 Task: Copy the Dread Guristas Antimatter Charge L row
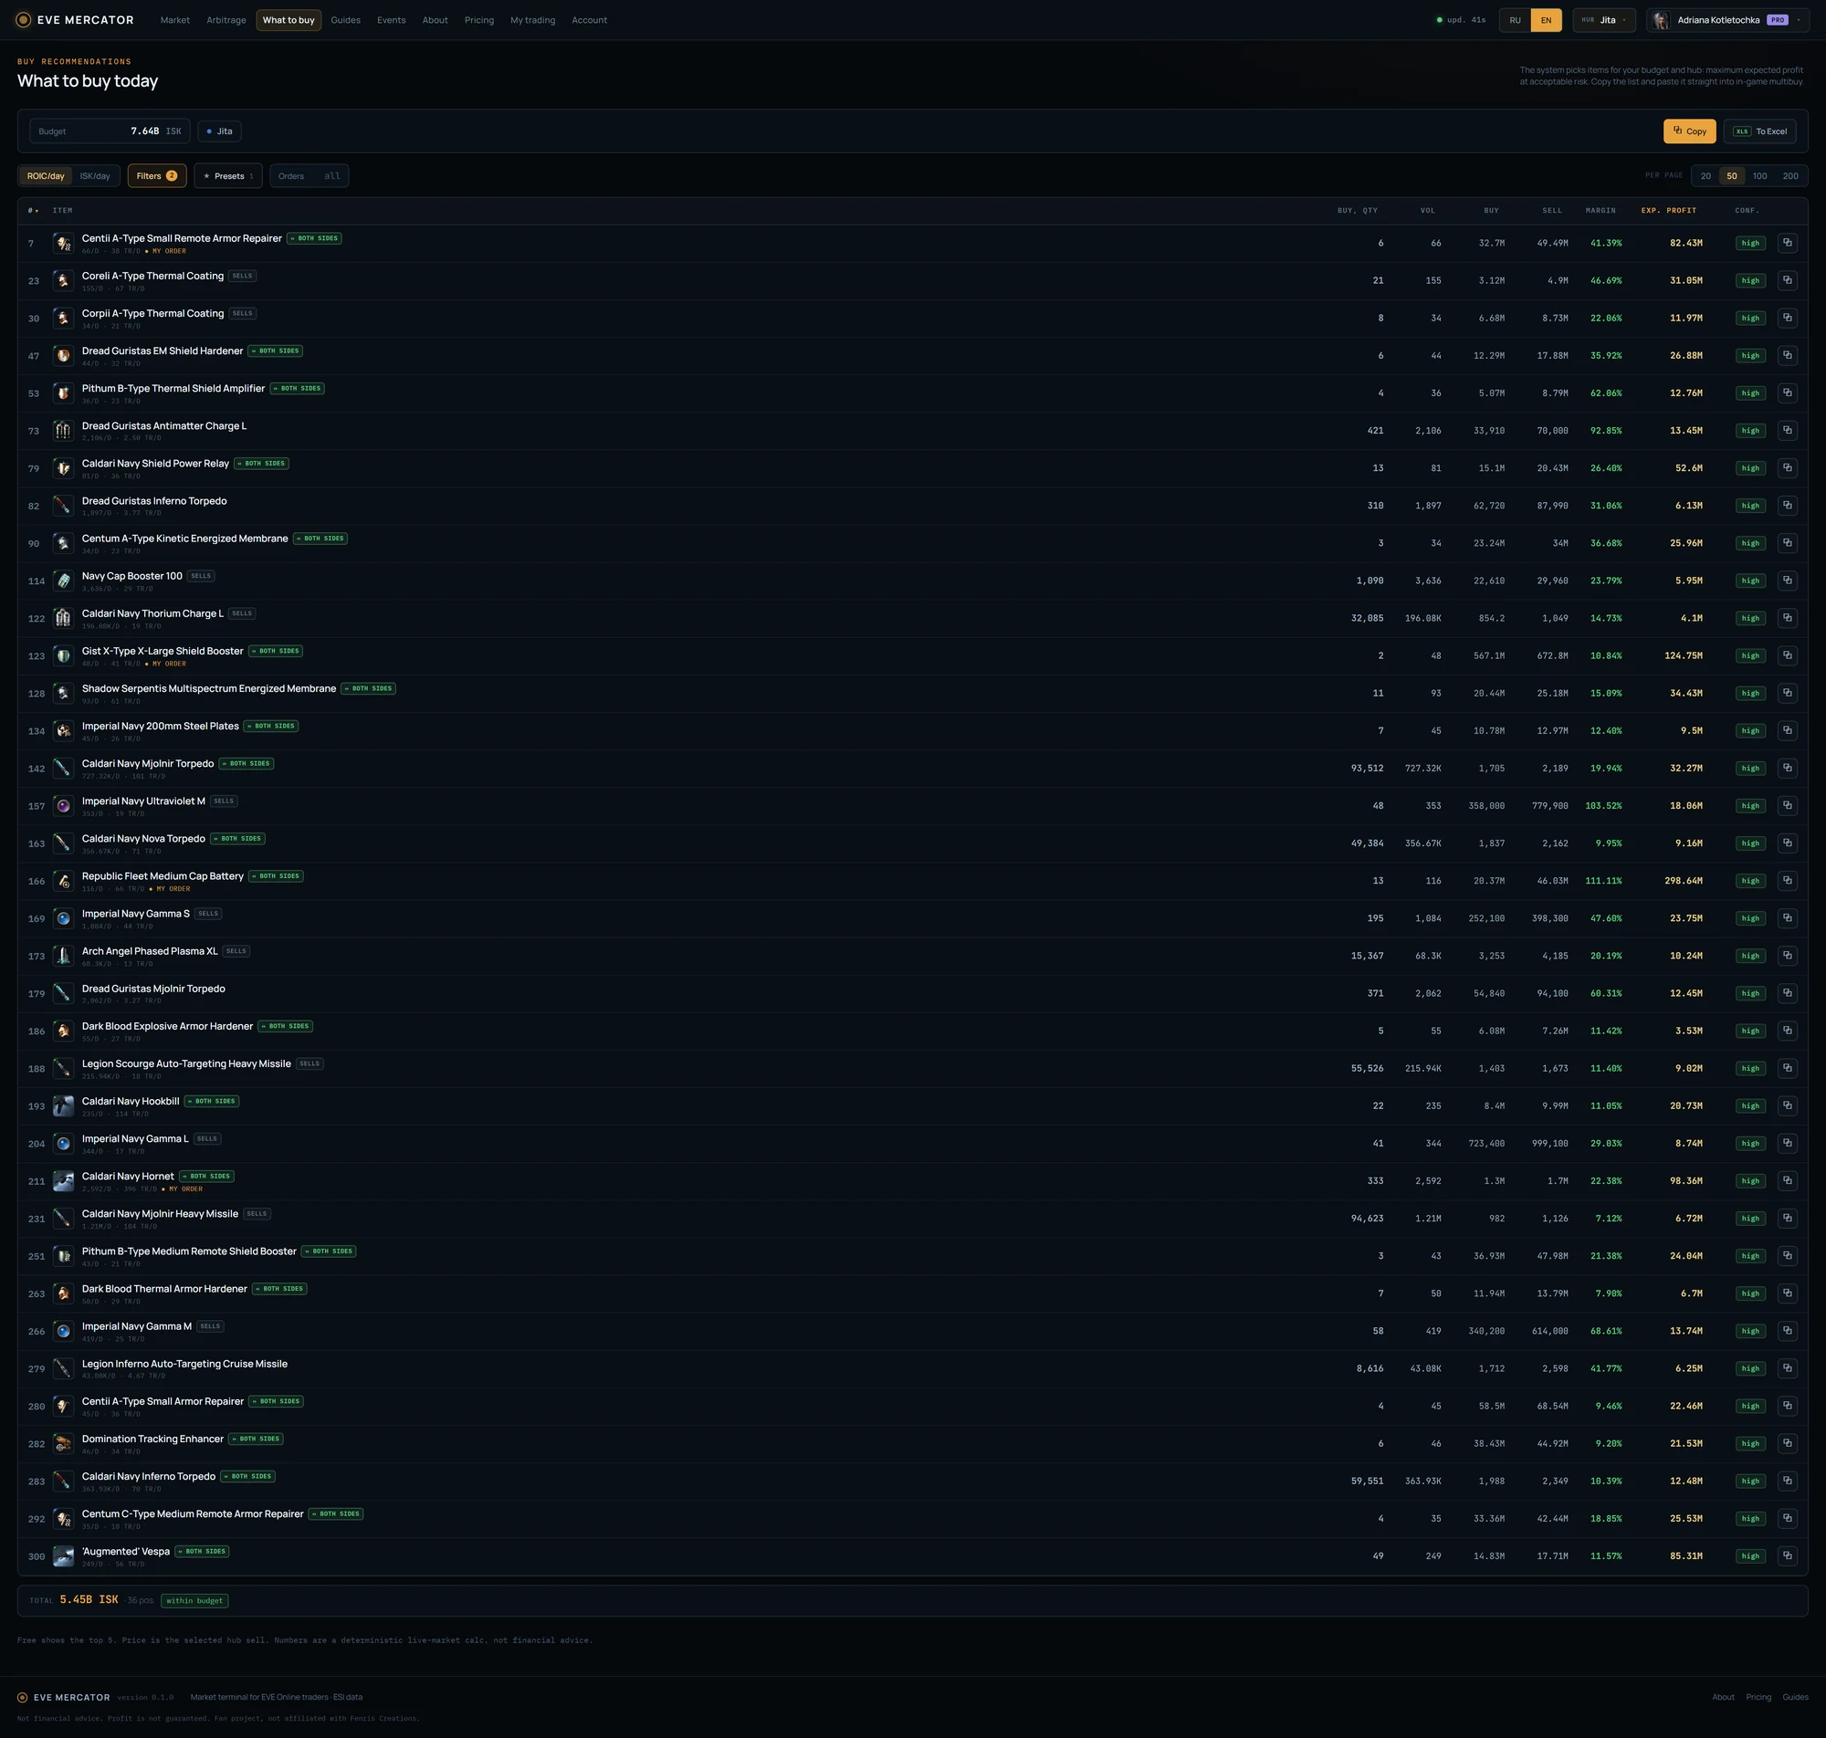click(1787, 430)
